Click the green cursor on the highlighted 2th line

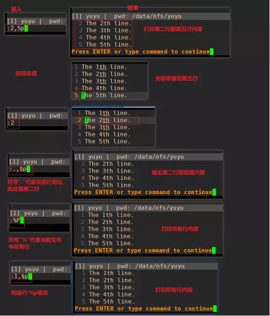(x=86, y=120)
